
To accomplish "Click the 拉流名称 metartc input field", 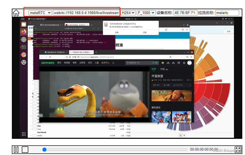I will [227, 13].
